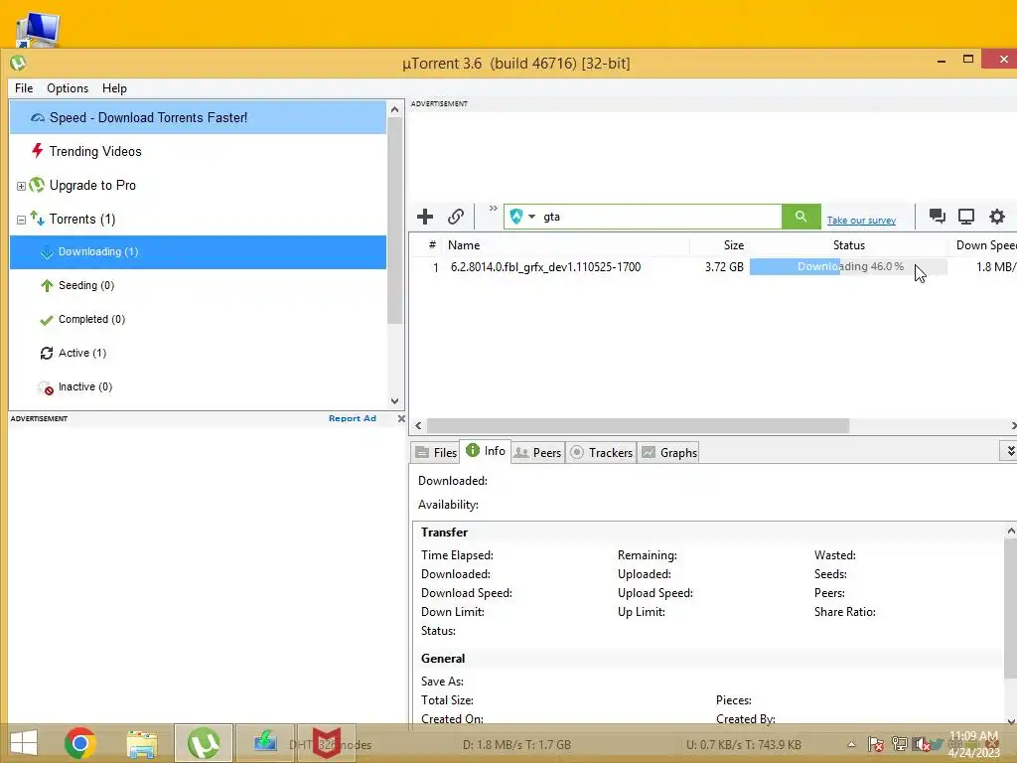Sort torrents by Size column header
This screenshot has width=1017, height=763.
coord(734,245)
